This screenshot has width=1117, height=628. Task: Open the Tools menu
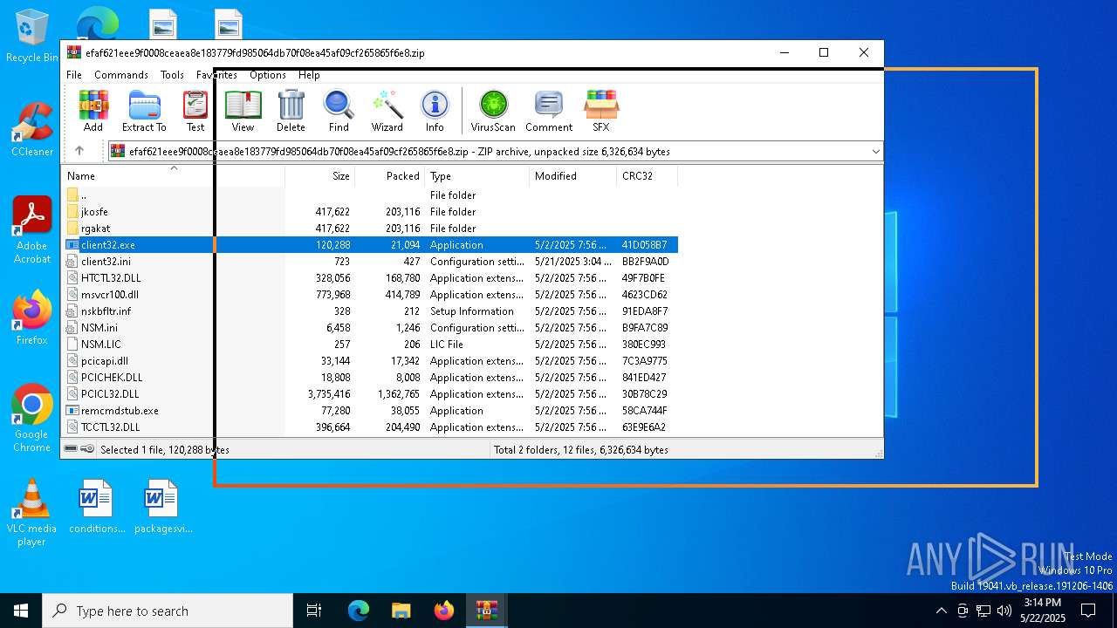(x=172, y=75)
